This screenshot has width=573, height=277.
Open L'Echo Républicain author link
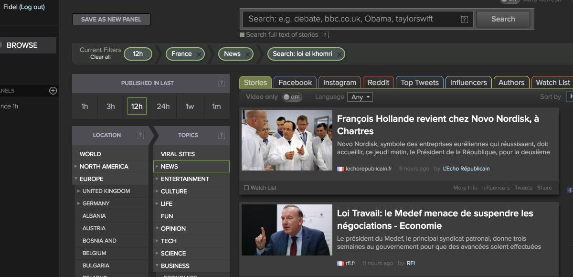(466, 169)
